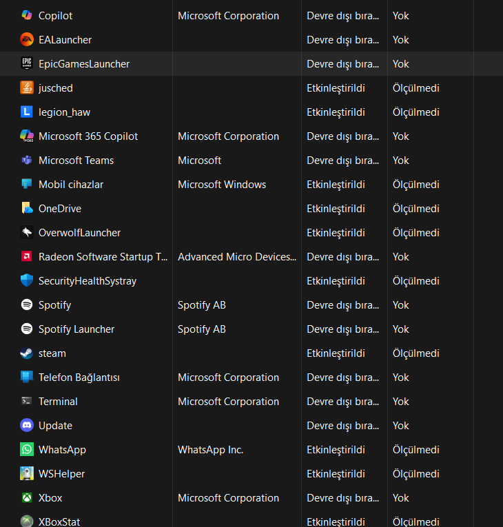Screen dimensions: 503x527
Task: Click Microsoft Corporation publisher in Xbox row
Action: click(x=228, y=498)
